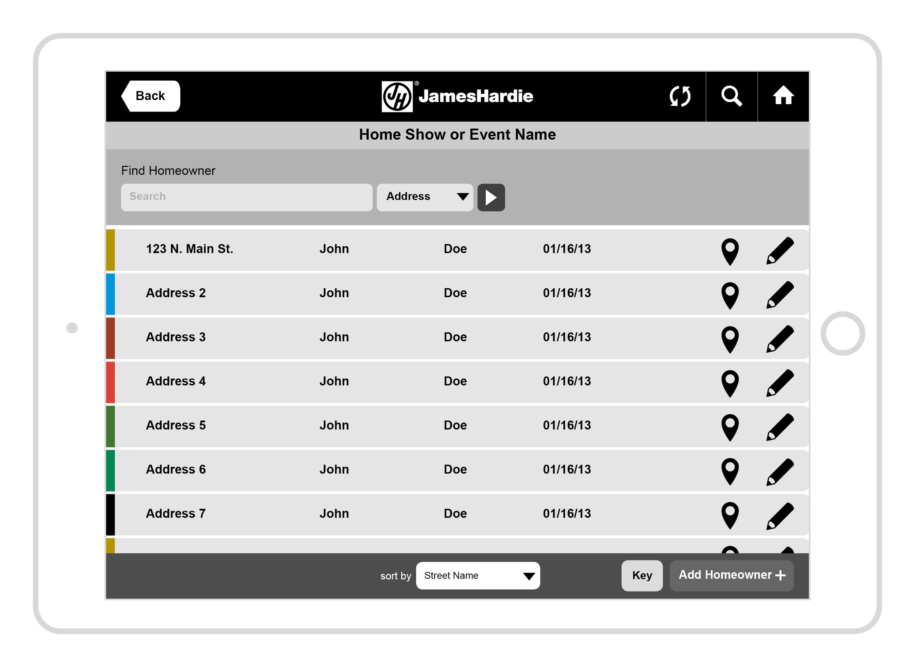Show map pin for Address 6
This screenshot has width=915, height=667.
tap(730, 472)
